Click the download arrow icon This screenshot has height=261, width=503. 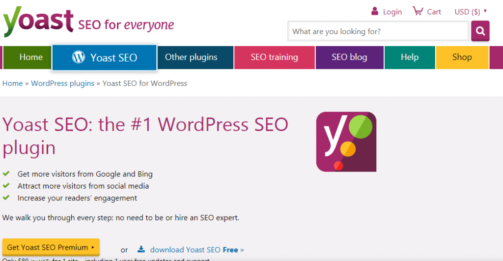tap(141, 249)
